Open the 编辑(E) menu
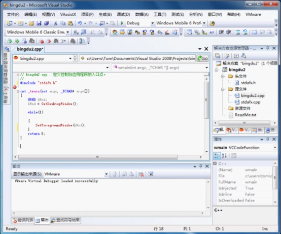The height and width of the screenshot is (234, 281). 30,14
